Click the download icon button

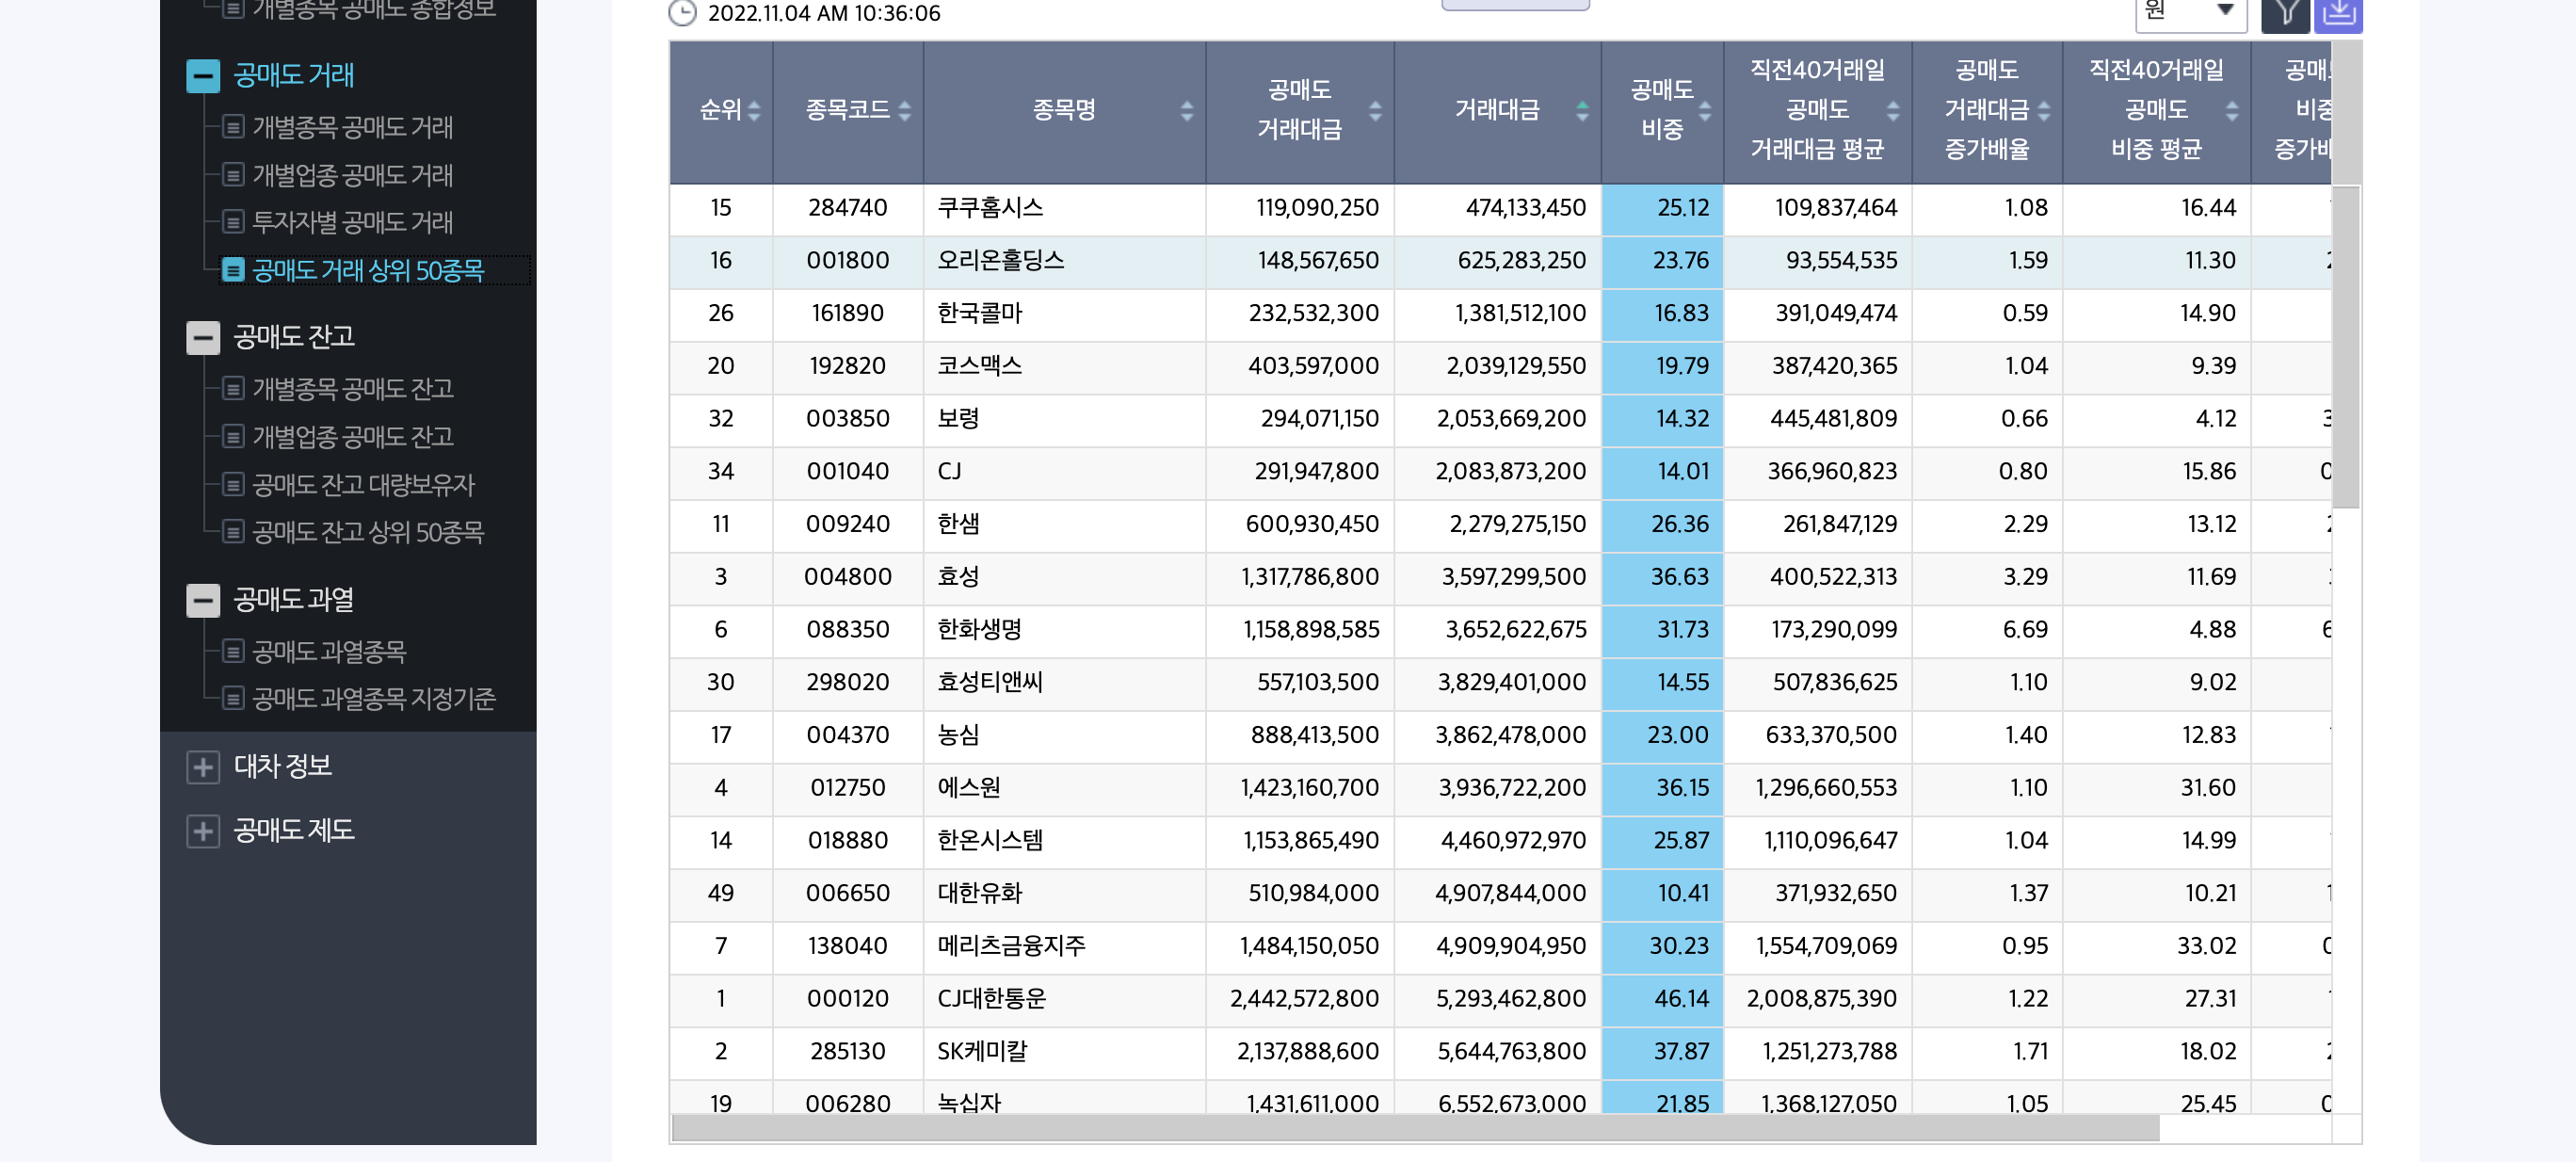[2338, 14]
